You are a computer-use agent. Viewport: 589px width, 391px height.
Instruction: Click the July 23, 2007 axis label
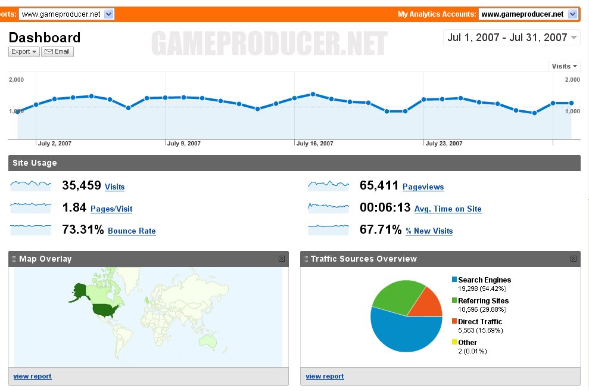(x=444, y=143)
